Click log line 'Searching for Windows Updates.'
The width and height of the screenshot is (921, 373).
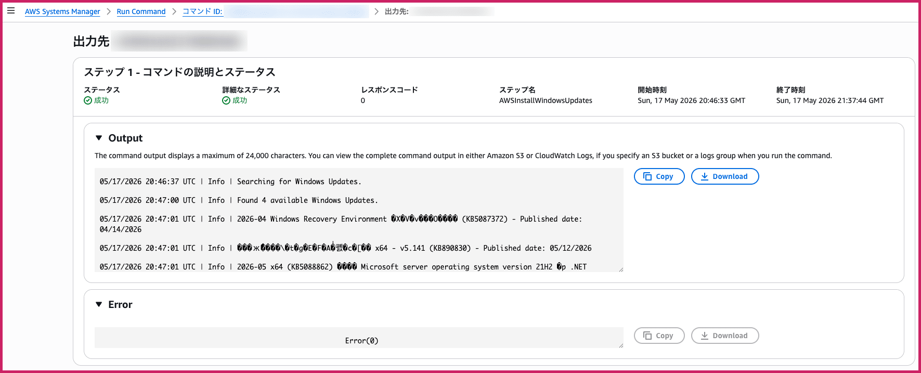pos(230,182)
